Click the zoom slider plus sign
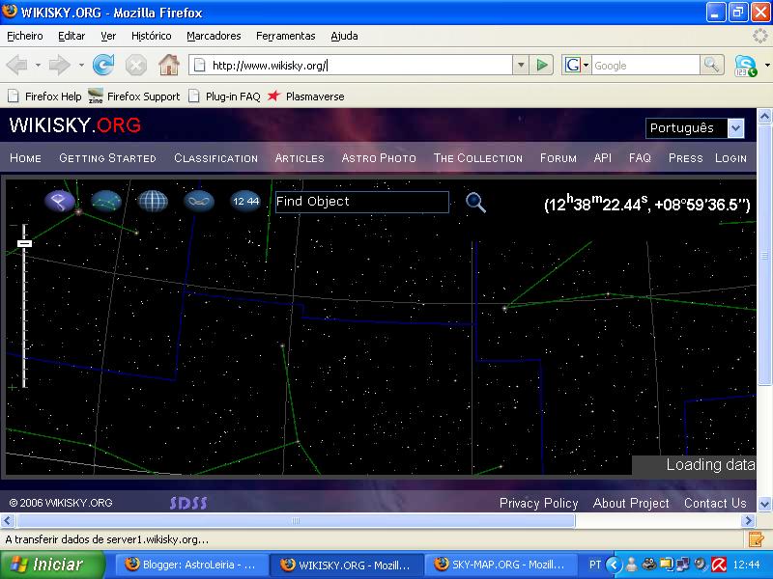This screenshot has width=773, height=579. coord(13,388)
